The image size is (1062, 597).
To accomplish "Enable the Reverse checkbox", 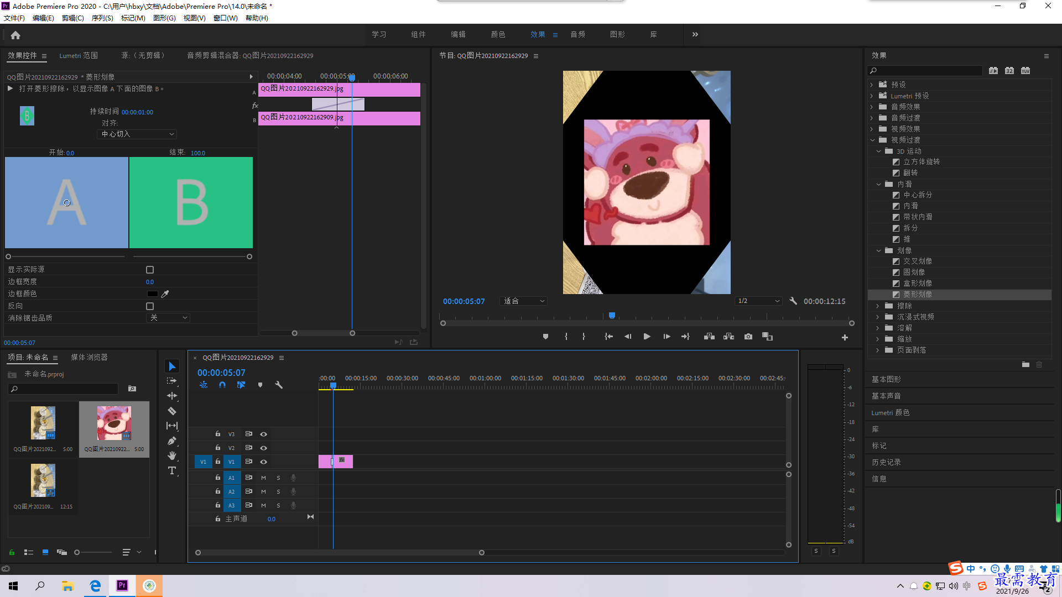I will pyautogui.click(x=150, y=306).
